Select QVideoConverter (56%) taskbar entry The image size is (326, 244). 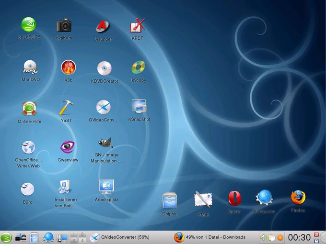pos(119,237)
